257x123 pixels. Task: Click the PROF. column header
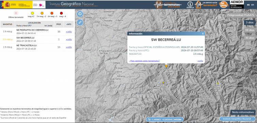click(x=59, y=24)
